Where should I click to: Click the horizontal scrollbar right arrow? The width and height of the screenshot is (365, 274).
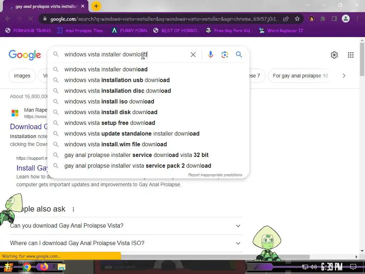click(356, 257)
